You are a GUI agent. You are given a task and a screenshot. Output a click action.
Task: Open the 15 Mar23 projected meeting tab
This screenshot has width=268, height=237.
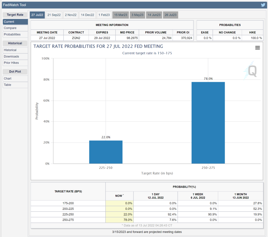pyautogui.click(x=121, y=15)
